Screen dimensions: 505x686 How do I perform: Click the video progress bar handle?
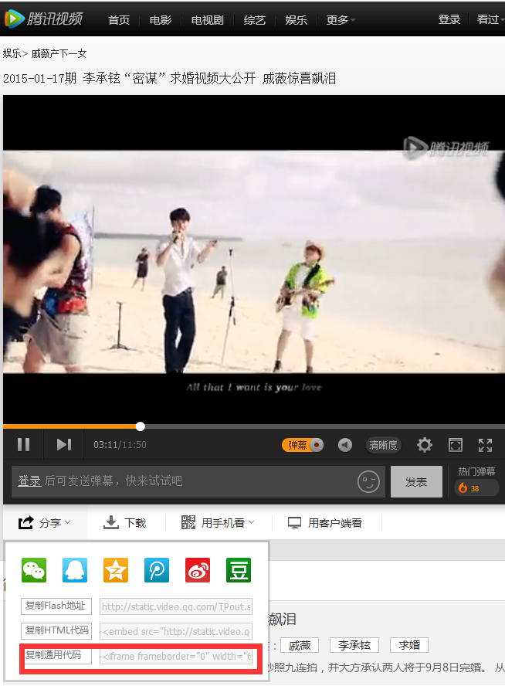[141, 426]
